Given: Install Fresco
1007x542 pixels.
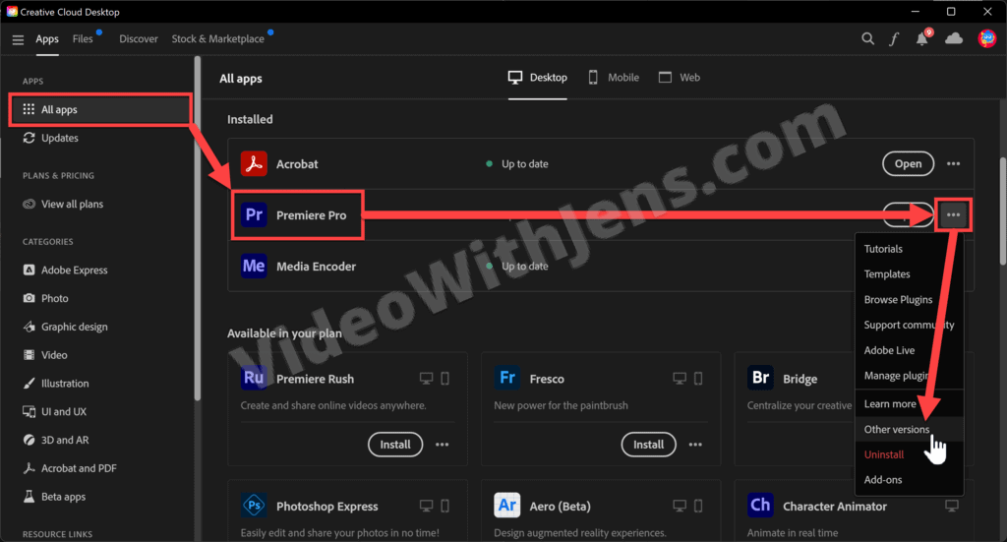Looking at the screenshot, I should [649, 445].
